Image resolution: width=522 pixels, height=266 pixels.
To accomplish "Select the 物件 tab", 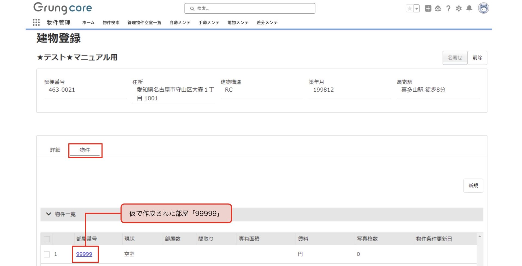I will pyautogui.click(x=85, y=150).
